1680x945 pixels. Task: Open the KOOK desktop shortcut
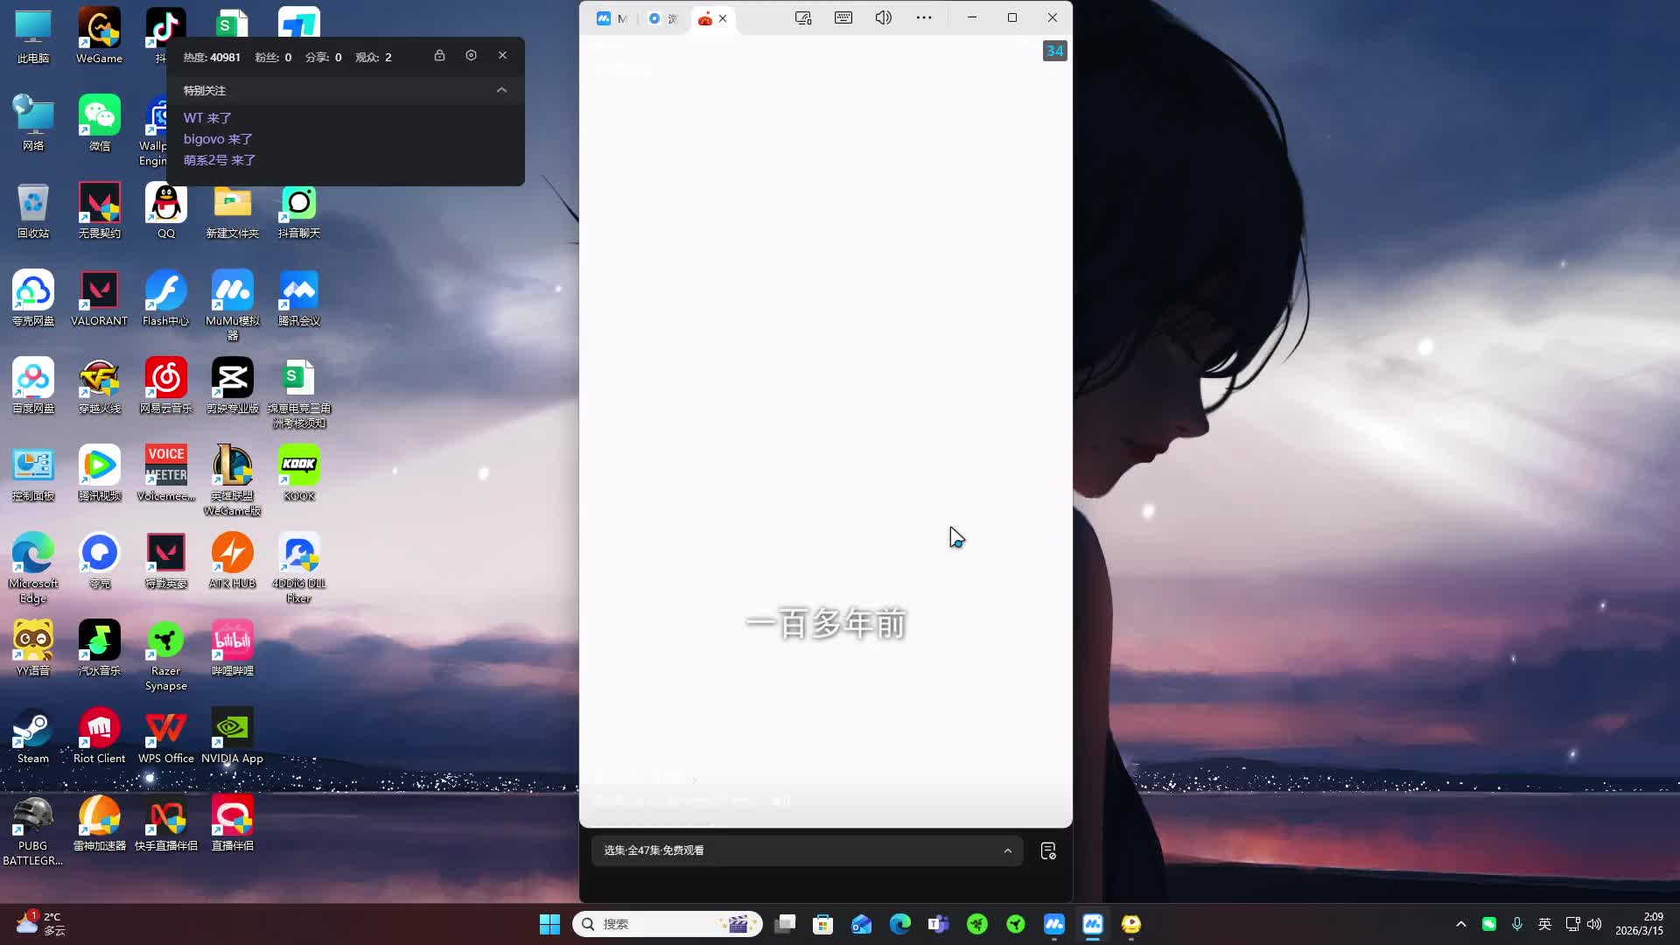[298, 473]
